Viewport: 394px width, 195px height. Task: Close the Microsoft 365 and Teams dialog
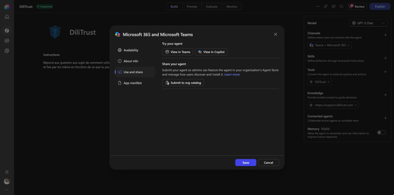[x=275, y=34]
